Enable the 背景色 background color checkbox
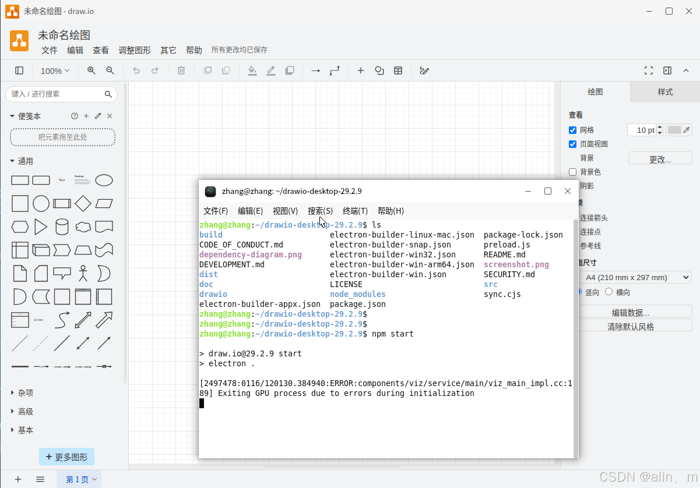The height and width of the screenshot is (488, 700). pos(572,172)
